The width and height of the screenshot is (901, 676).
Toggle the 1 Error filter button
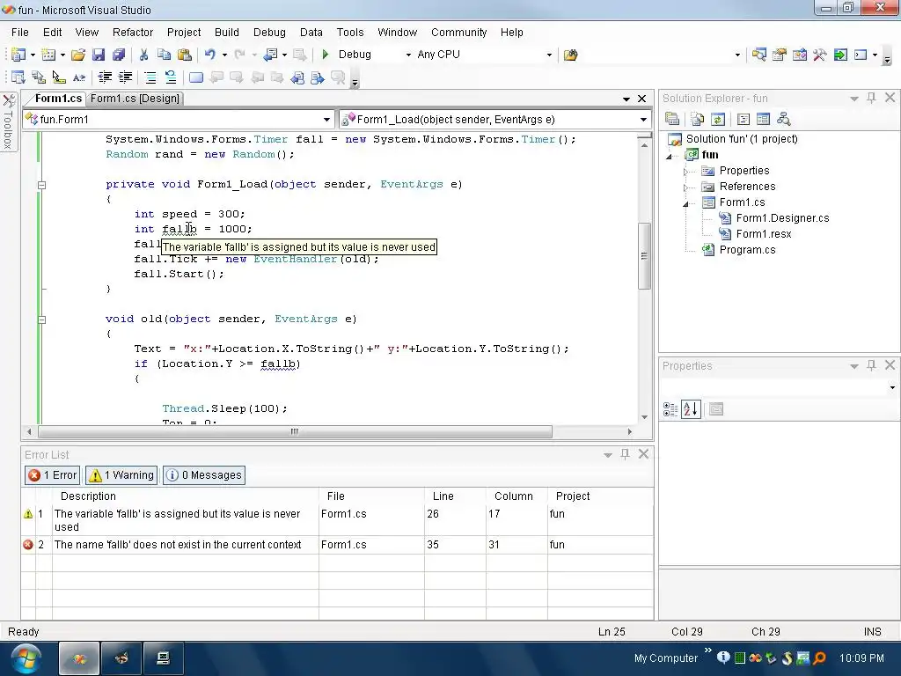tap(52, 475)
